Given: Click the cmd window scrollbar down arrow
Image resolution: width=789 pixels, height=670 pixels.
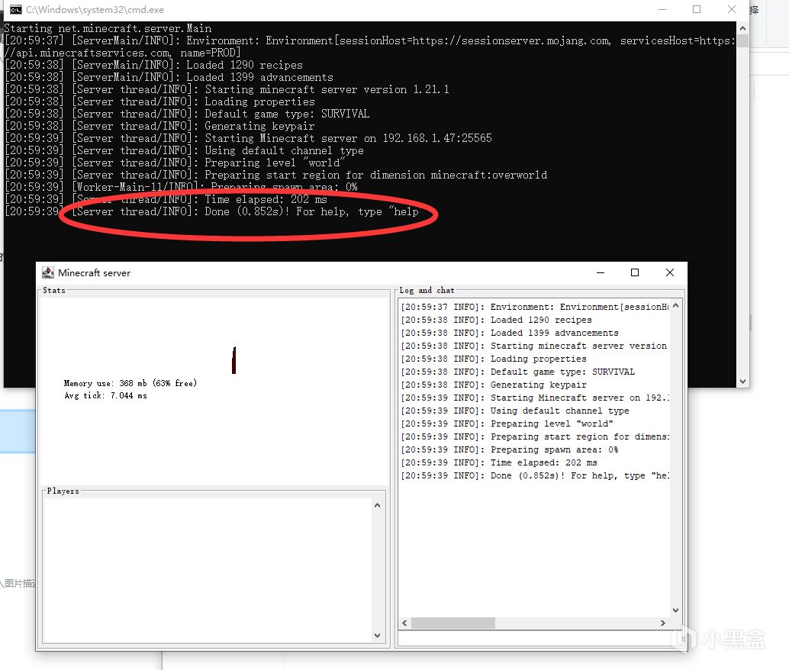Looking at the screenshot, I should point(742,382).
